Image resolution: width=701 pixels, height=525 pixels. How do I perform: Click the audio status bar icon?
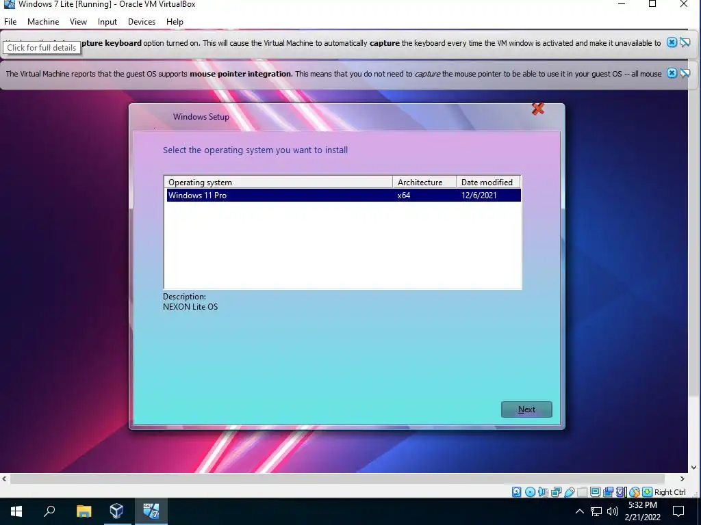coord(543,492)
